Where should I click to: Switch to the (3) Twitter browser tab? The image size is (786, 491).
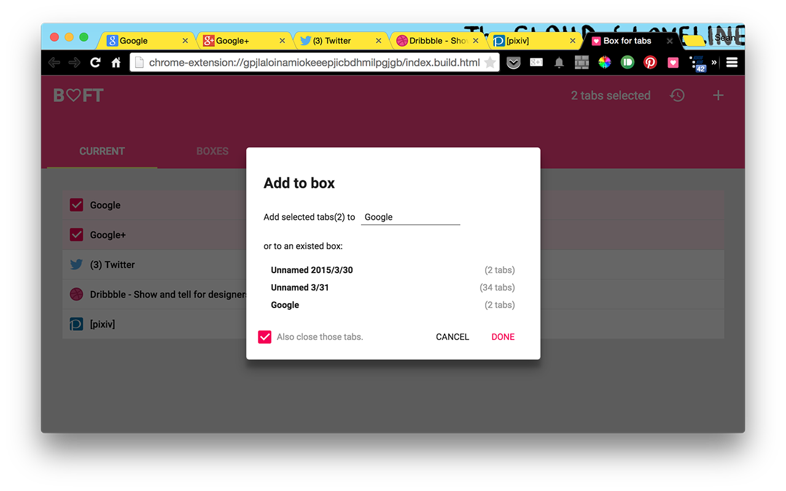pyautogui.click(x=341, y=41)
